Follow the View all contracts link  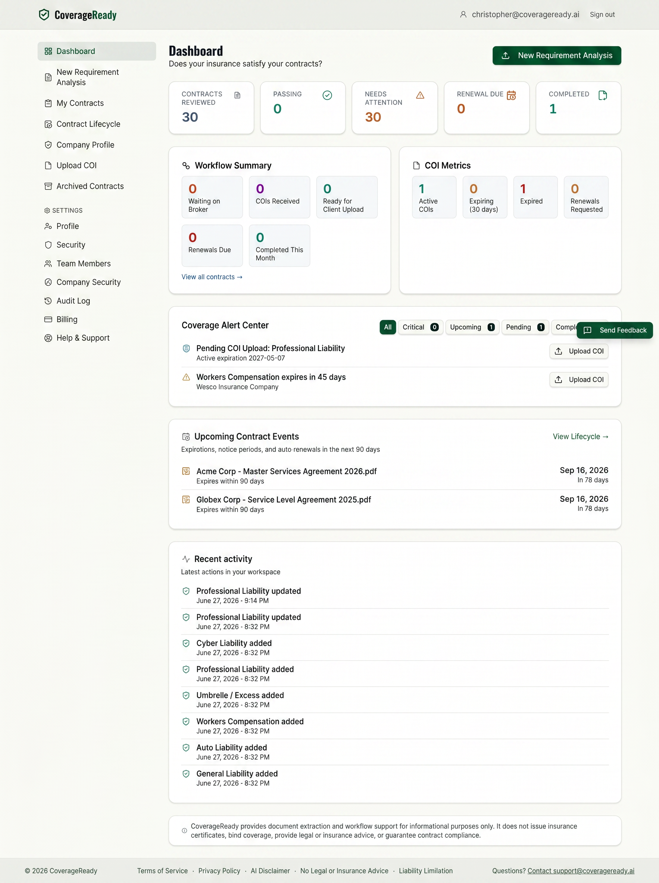212,277
